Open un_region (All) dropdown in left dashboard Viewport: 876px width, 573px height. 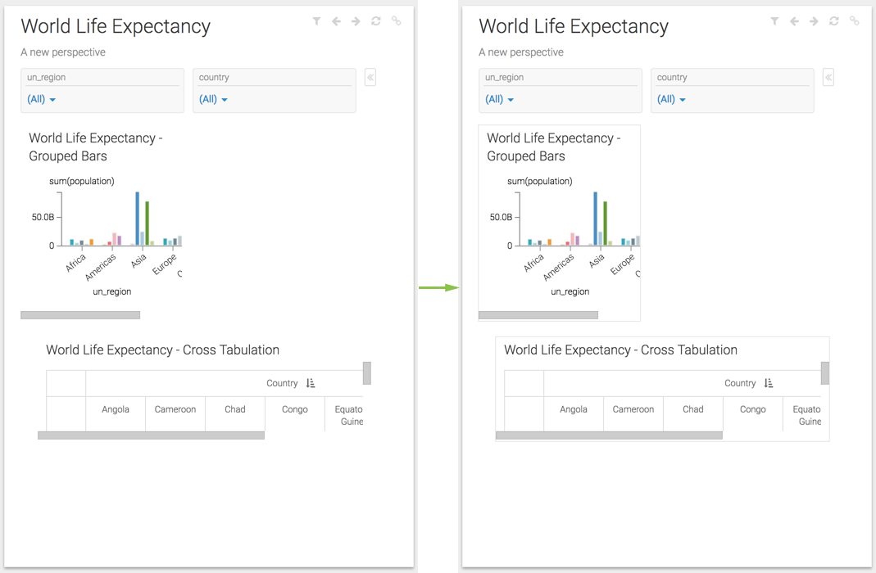(x=42, y=99)
